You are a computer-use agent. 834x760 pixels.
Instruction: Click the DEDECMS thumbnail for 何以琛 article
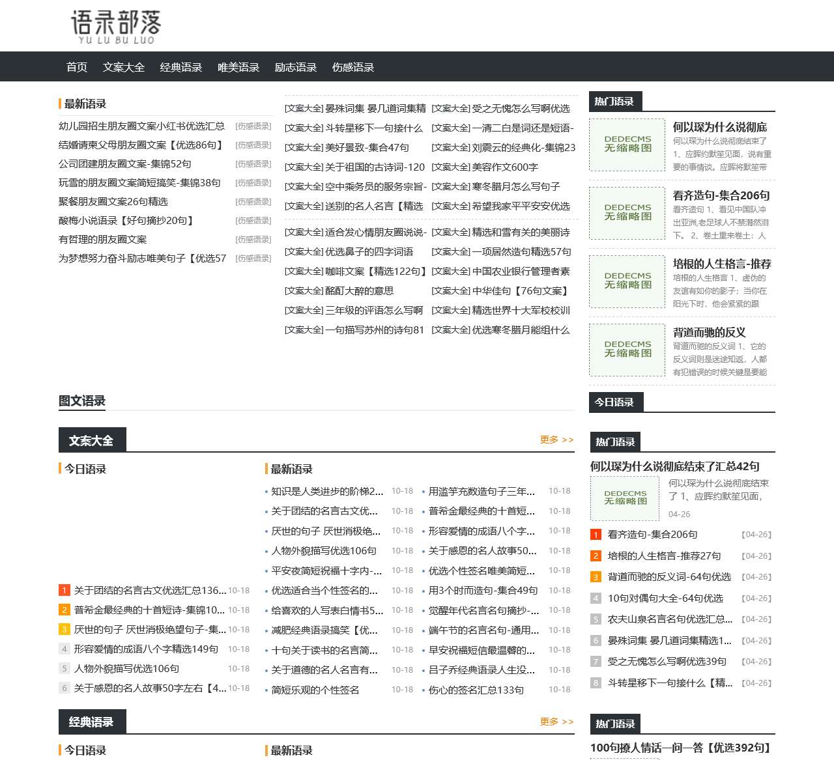coord(624,498)
